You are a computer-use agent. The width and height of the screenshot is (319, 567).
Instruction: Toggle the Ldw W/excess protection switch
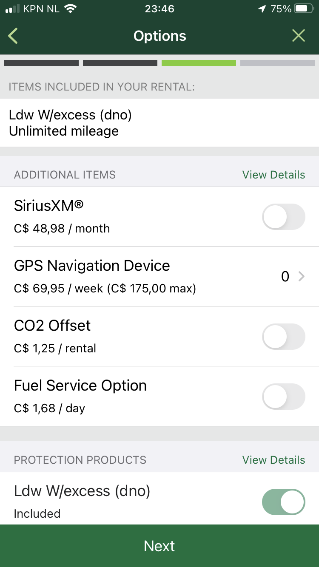pyautogui.click(x=284, y=502)
